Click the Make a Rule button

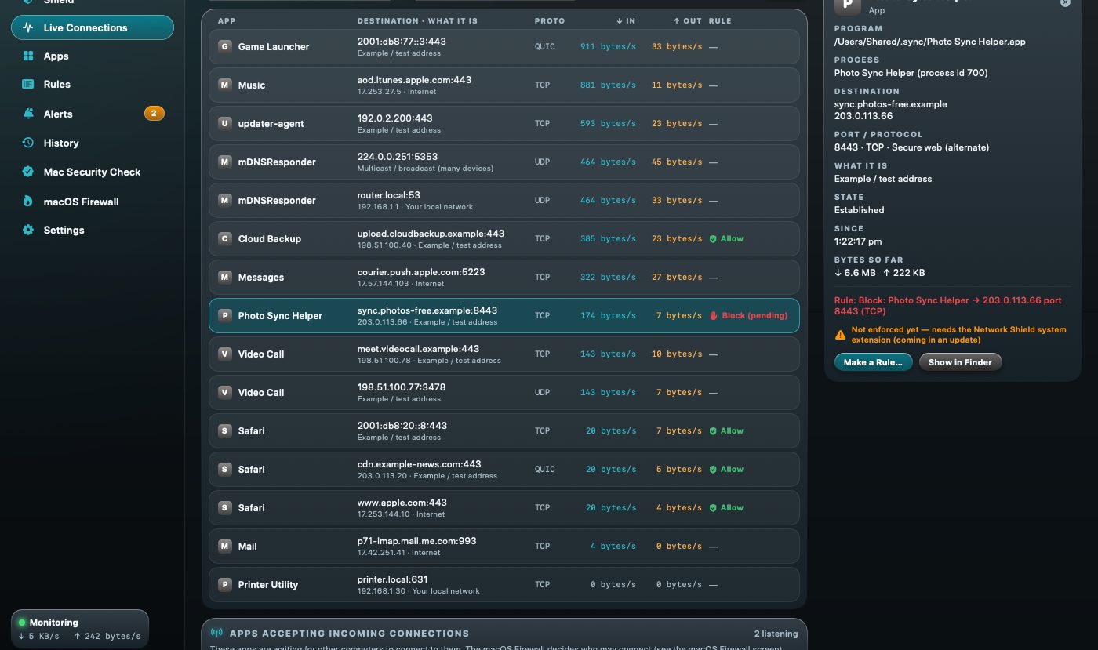(873, 362)
